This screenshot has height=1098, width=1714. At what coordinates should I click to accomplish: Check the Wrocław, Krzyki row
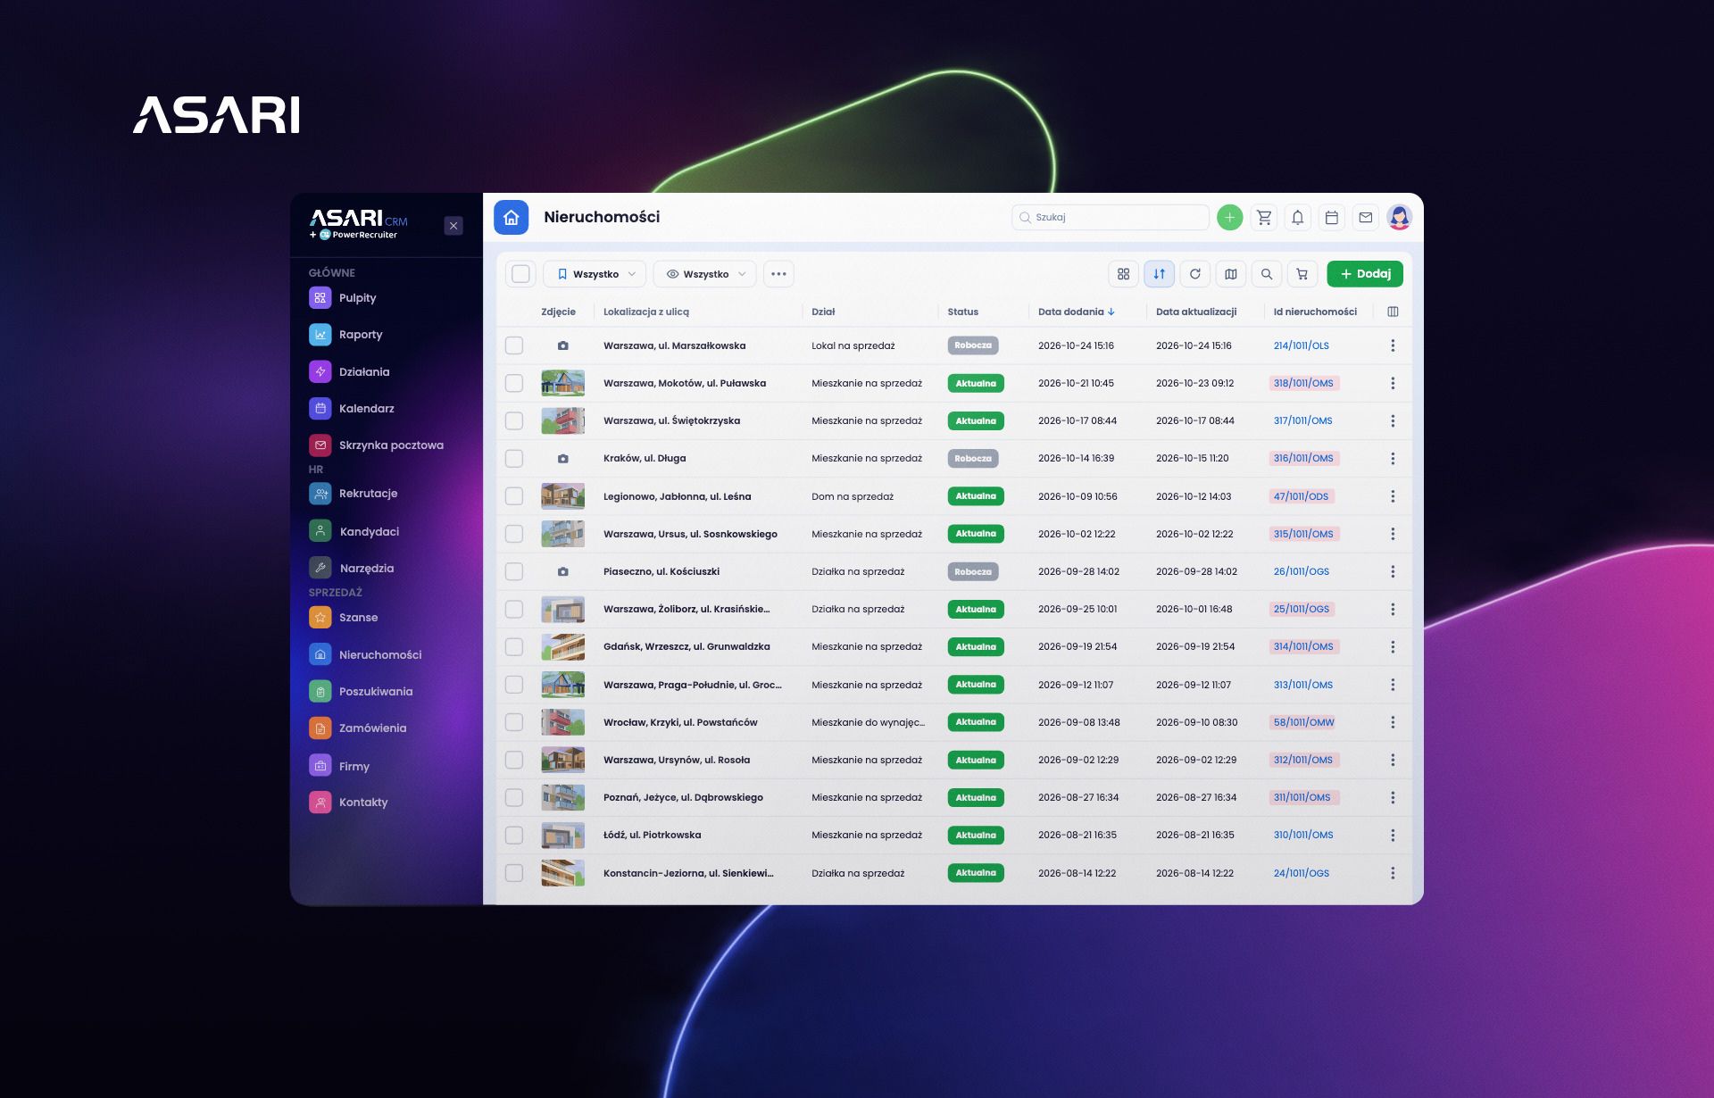tap(514, 722)
